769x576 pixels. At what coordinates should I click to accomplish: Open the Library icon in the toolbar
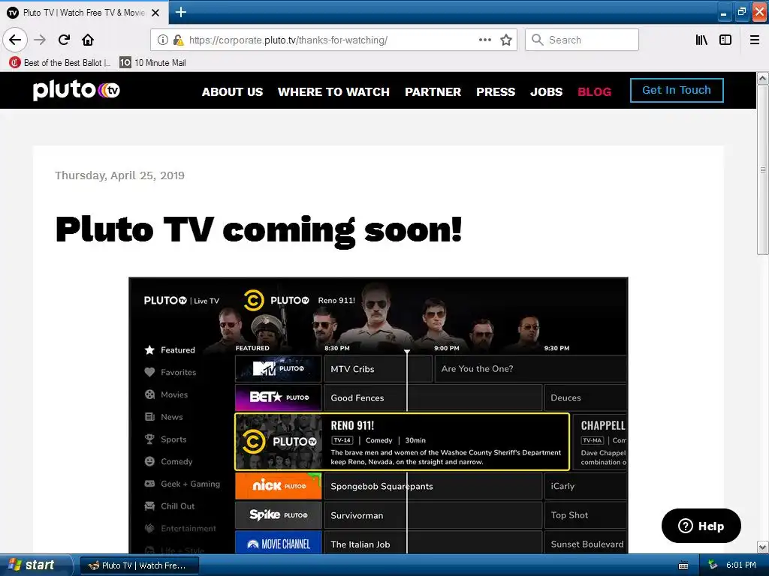point(701,40)
